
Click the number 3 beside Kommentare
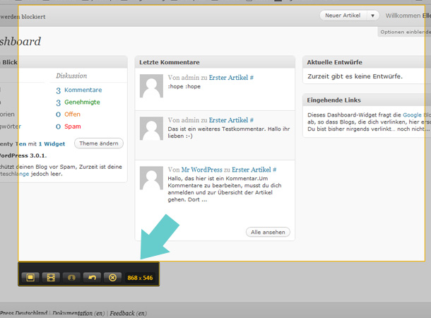point(58,90)
